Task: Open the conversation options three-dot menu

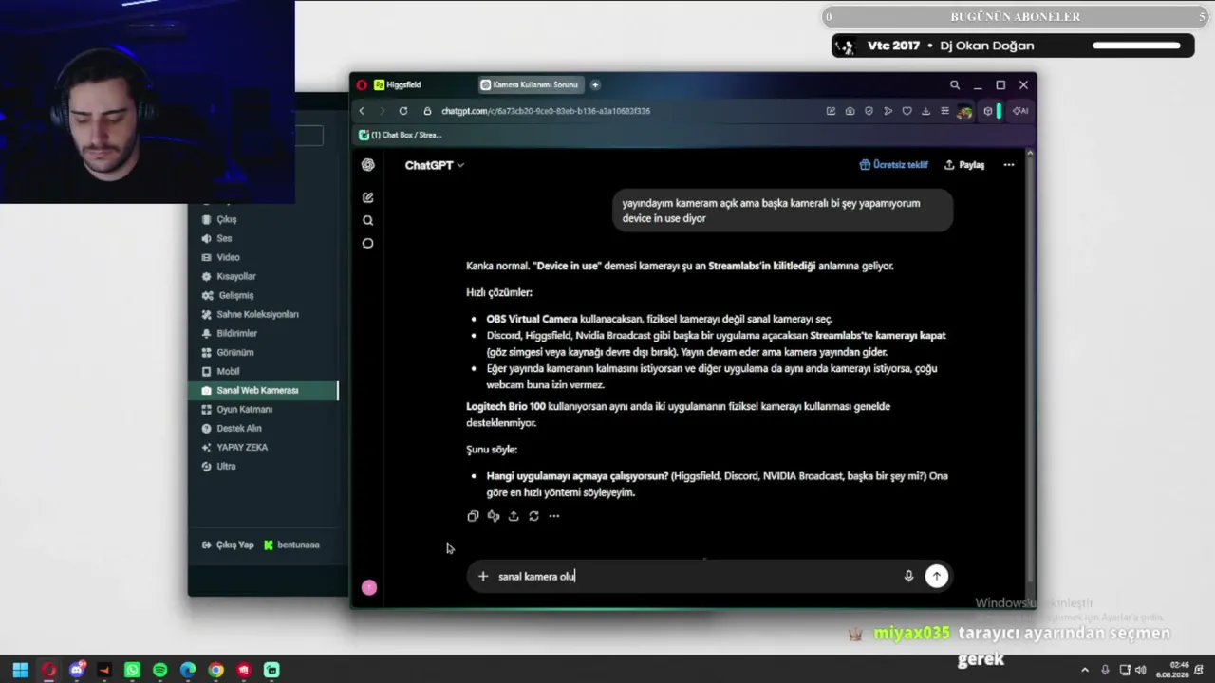Action: (1009, 165)
